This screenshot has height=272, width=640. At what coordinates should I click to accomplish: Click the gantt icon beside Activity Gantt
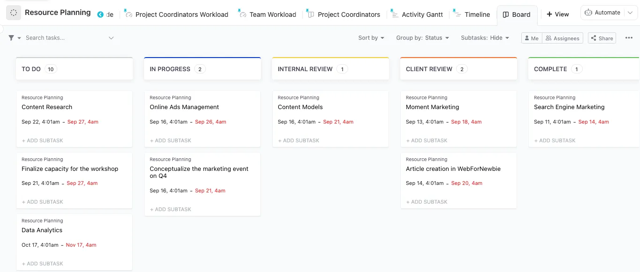coord(395,15)
